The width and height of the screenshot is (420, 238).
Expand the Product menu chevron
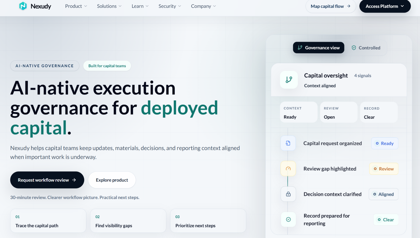click(86, 6)
